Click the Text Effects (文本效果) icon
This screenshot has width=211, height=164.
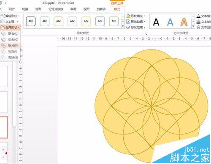coord(198,27)
